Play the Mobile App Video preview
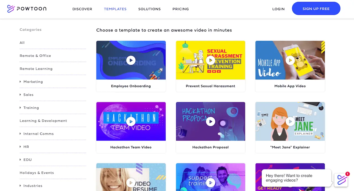Screen dimensions: 354x191 point(290,60)
